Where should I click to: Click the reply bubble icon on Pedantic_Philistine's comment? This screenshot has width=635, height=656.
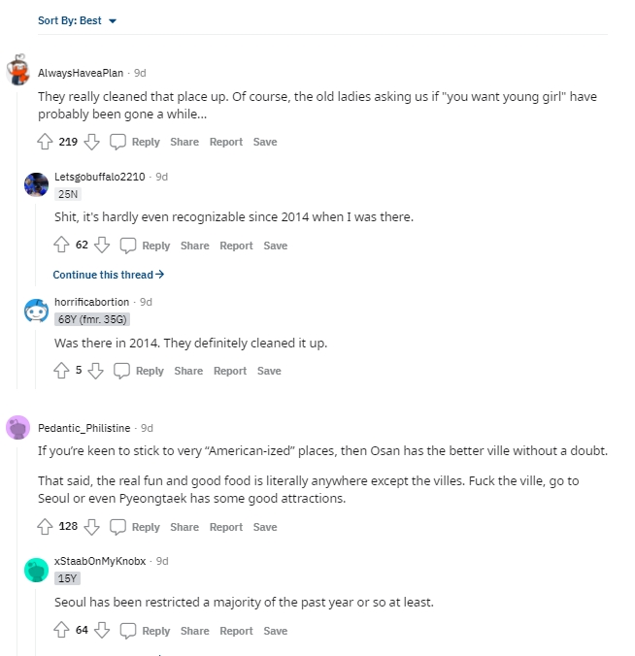117,527
